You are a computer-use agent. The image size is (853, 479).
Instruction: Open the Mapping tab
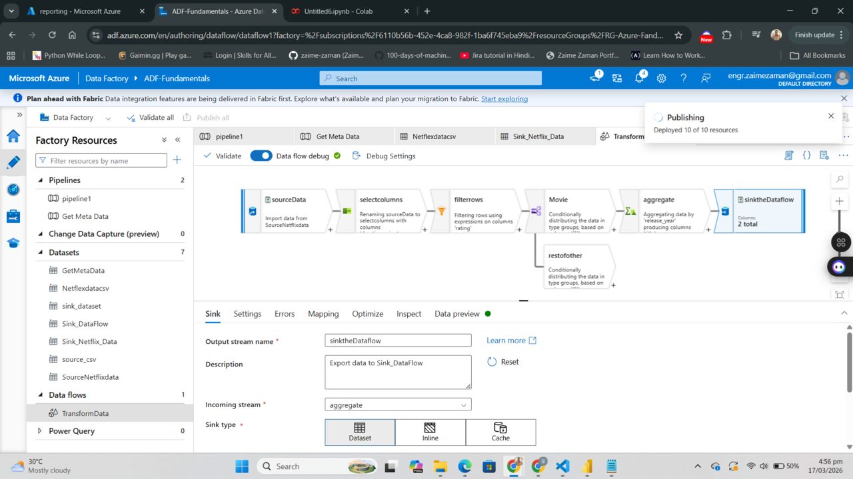[323, 314]
